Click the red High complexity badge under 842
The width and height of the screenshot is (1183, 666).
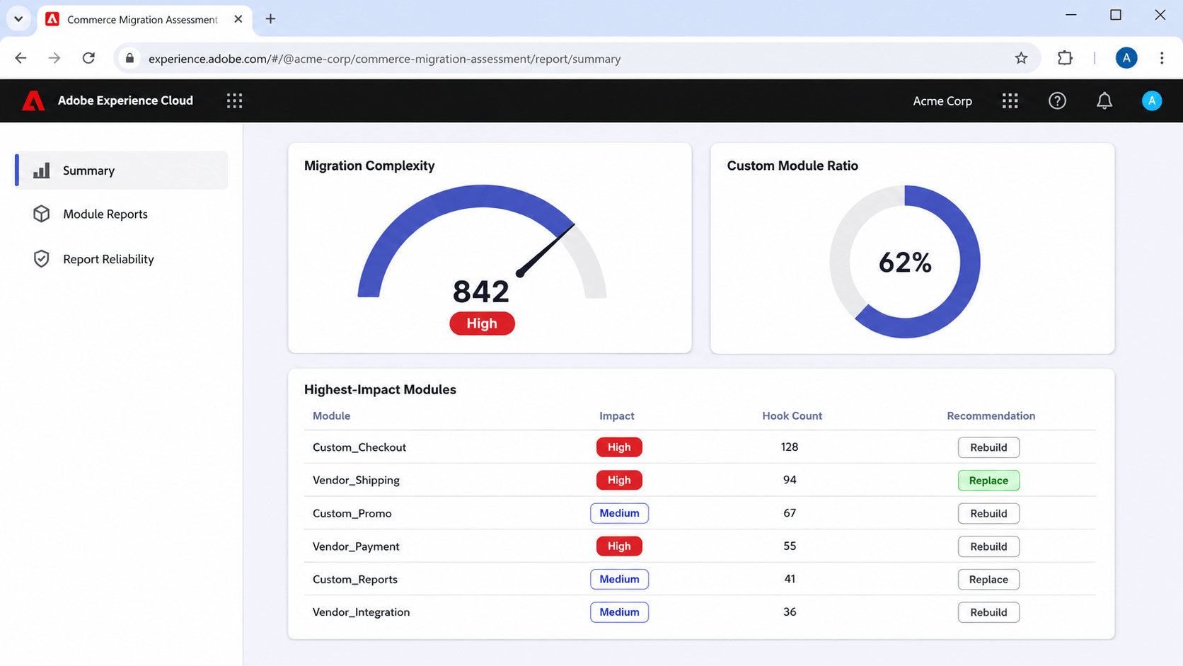click(482, 323)
